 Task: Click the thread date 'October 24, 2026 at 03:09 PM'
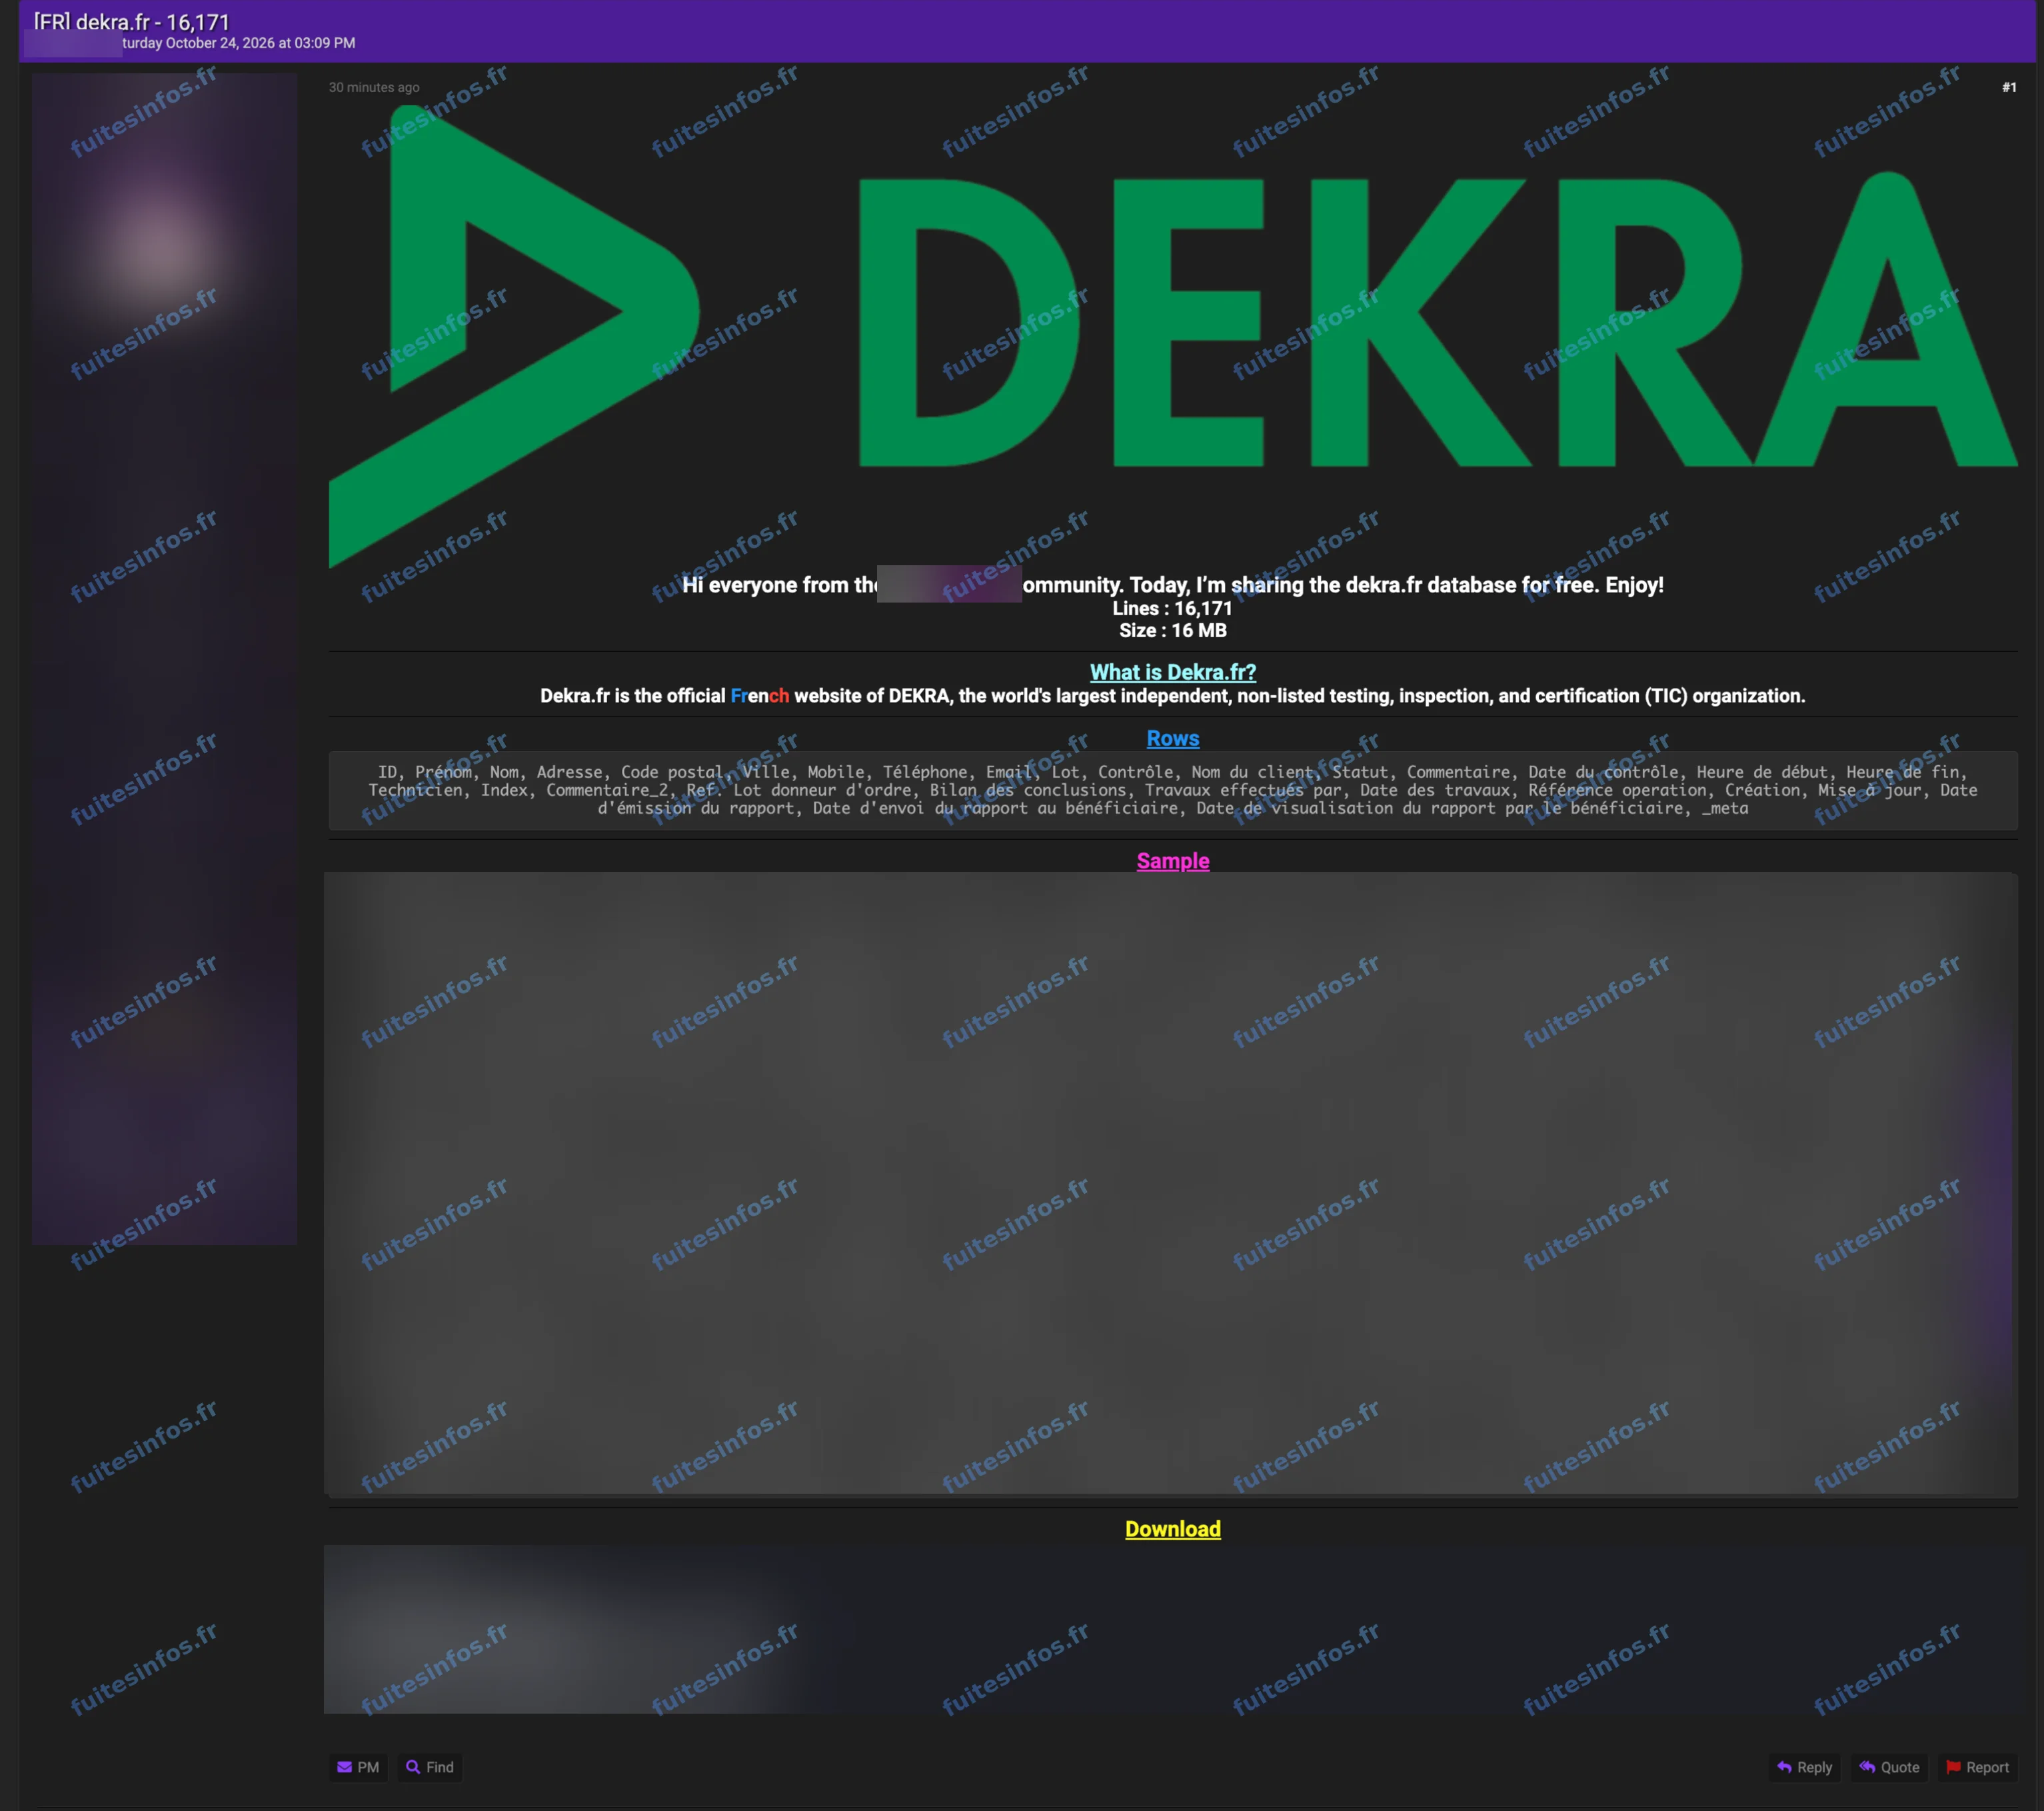coord(260,43)
